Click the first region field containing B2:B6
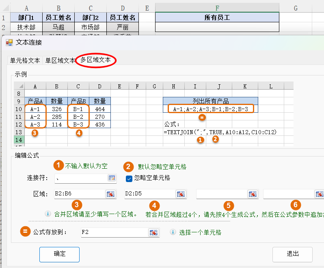 [x=79, y=194]
